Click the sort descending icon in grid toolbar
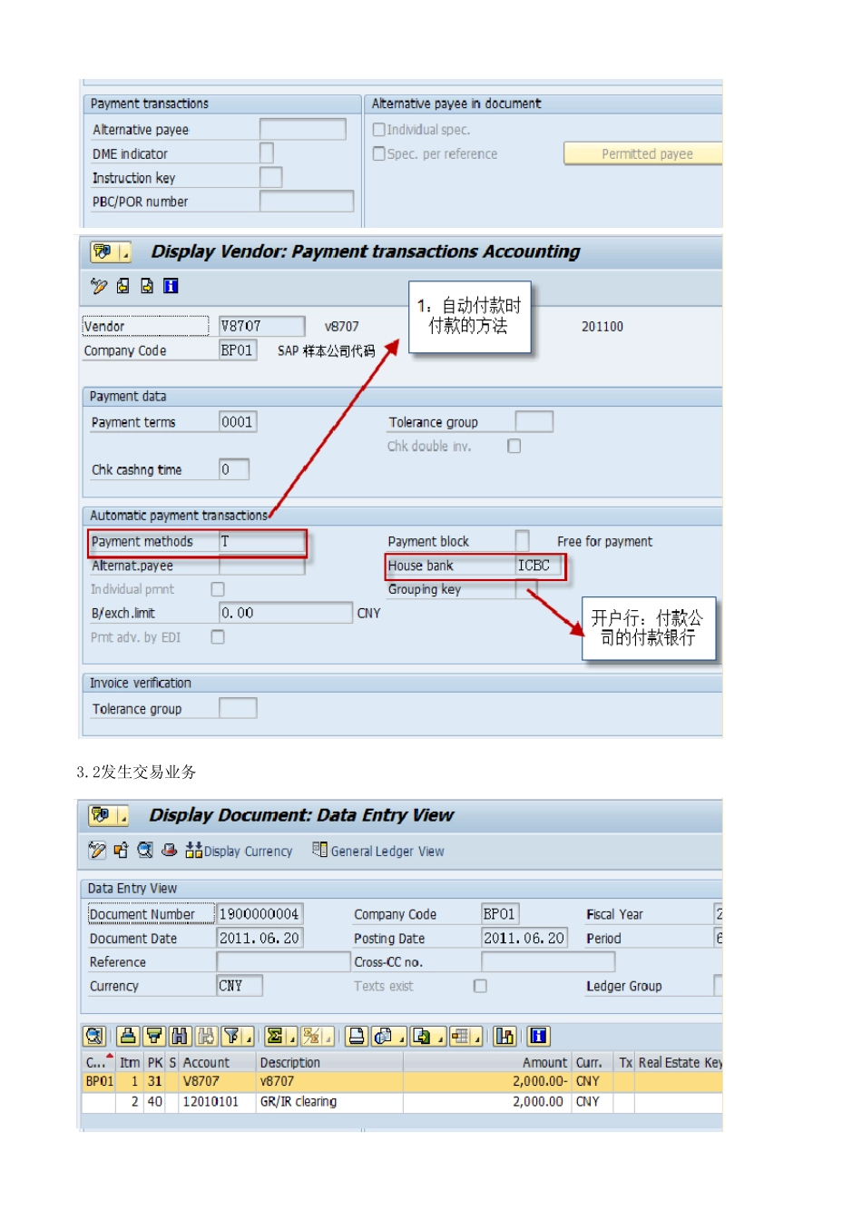 pyautogui.click(x=154, y=1036)
